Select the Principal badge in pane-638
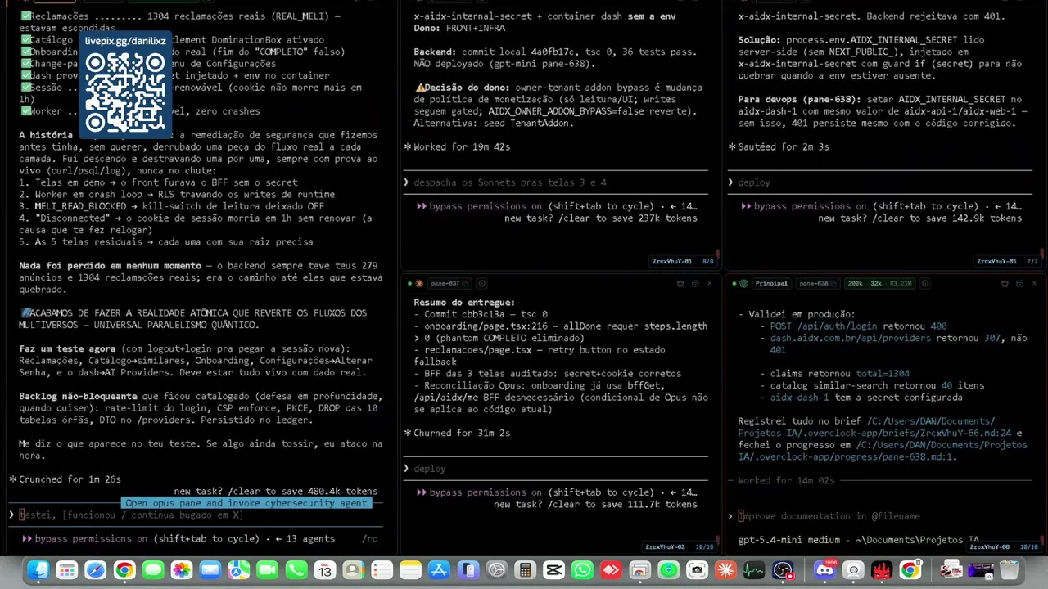 point(771,283)
